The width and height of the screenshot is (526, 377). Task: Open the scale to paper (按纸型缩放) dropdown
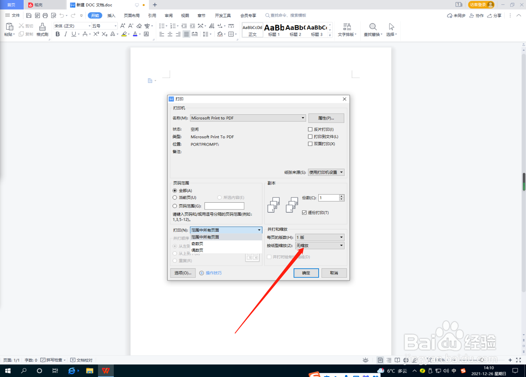coord(320,246)
